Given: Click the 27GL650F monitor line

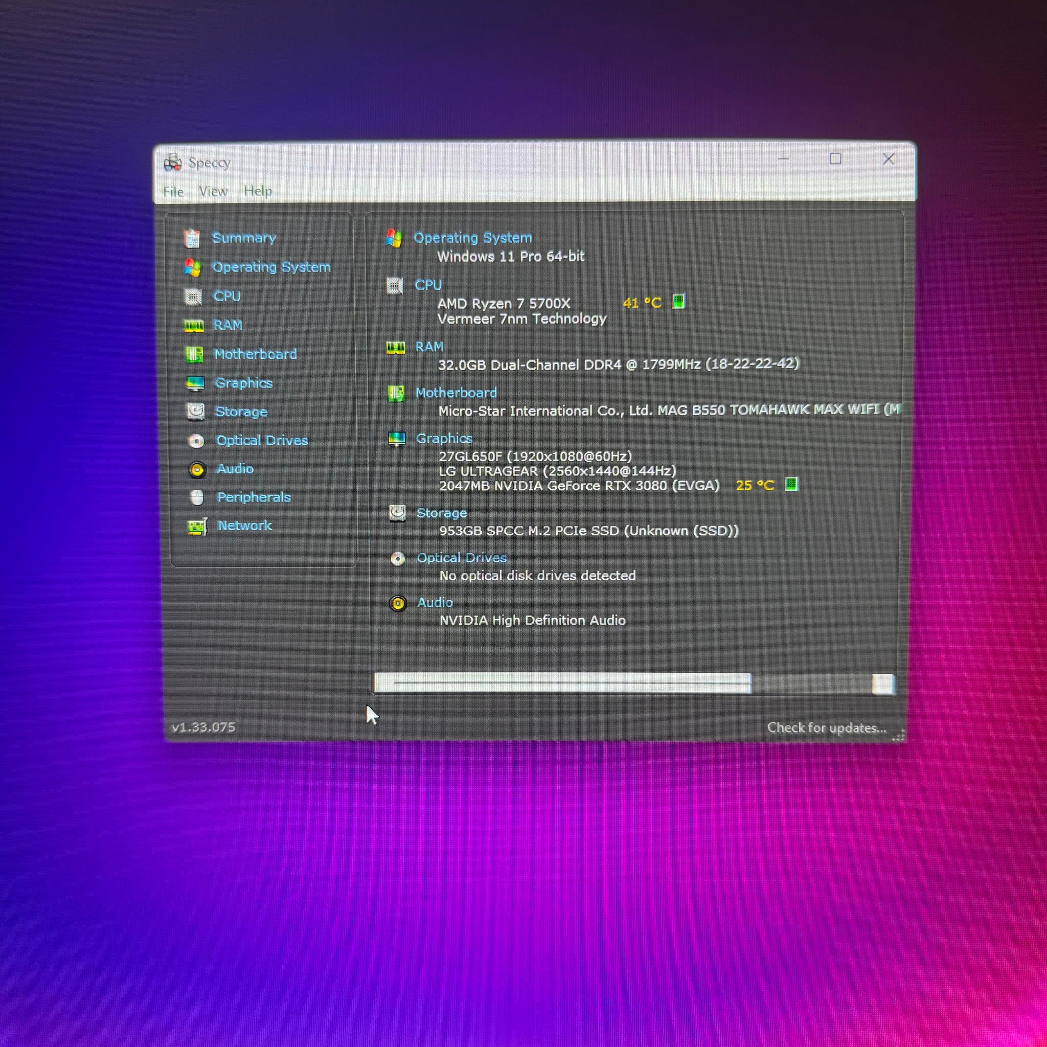Looking at the screenshot, I should coord(535,457).
